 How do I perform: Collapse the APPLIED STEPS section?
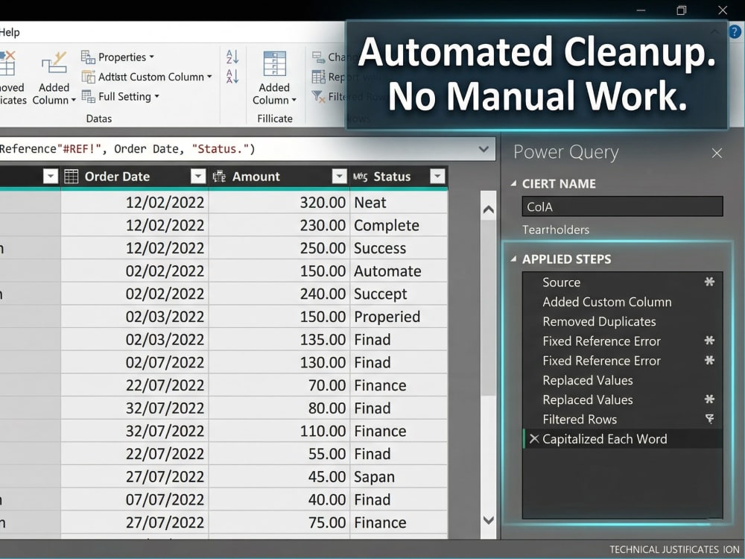513,259
